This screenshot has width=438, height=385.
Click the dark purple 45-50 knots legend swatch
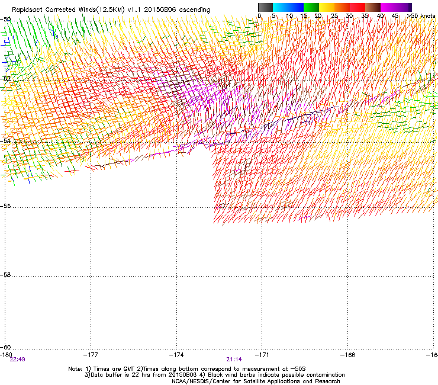[x=404, y=7]
